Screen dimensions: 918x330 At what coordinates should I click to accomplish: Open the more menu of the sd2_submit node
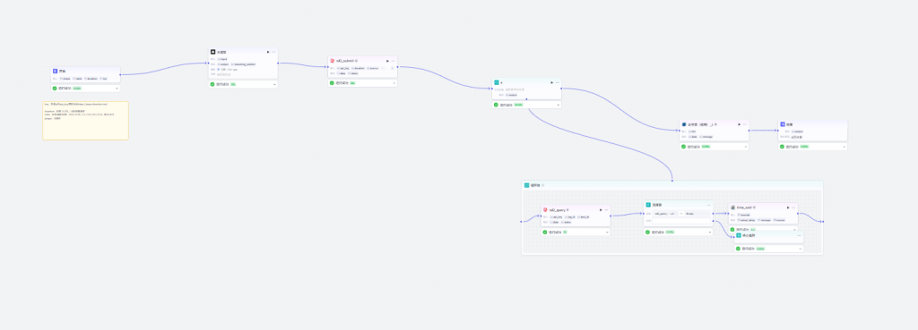393,61
